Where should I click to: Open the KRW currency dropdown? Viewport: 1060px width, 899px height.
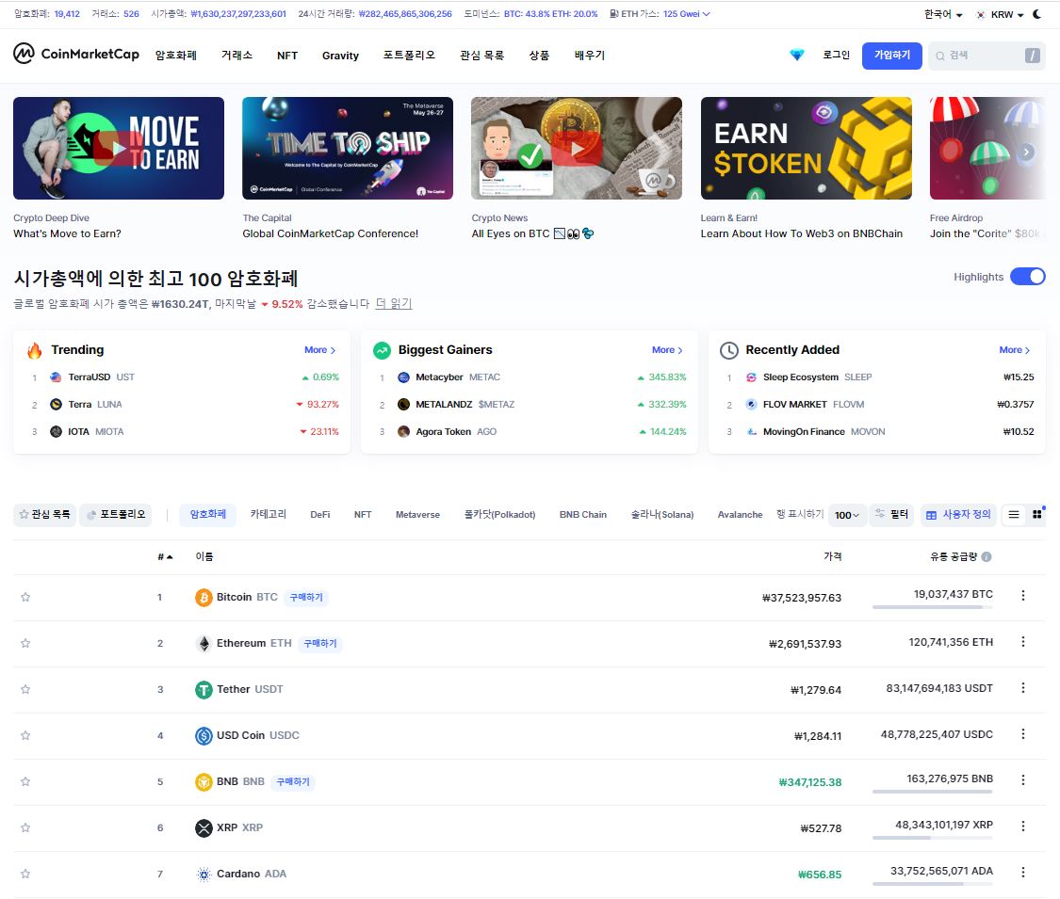point(1000,14)
